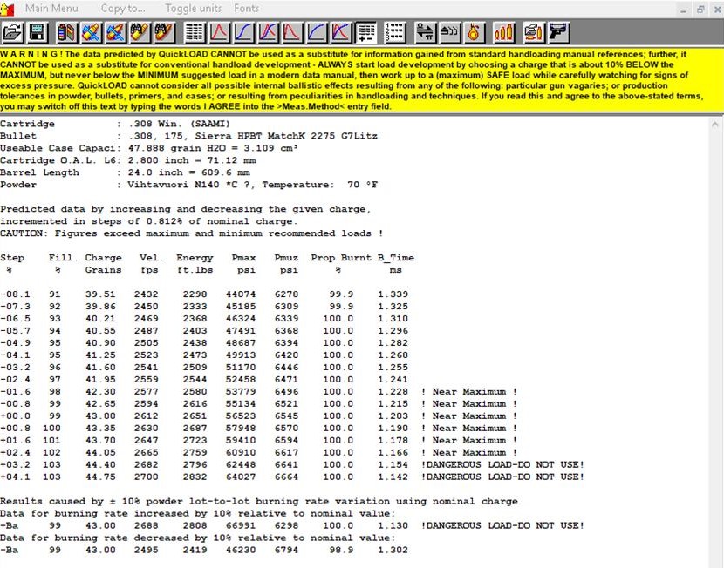
Task: Open the second blue curve chart
Action: point(317,33)
